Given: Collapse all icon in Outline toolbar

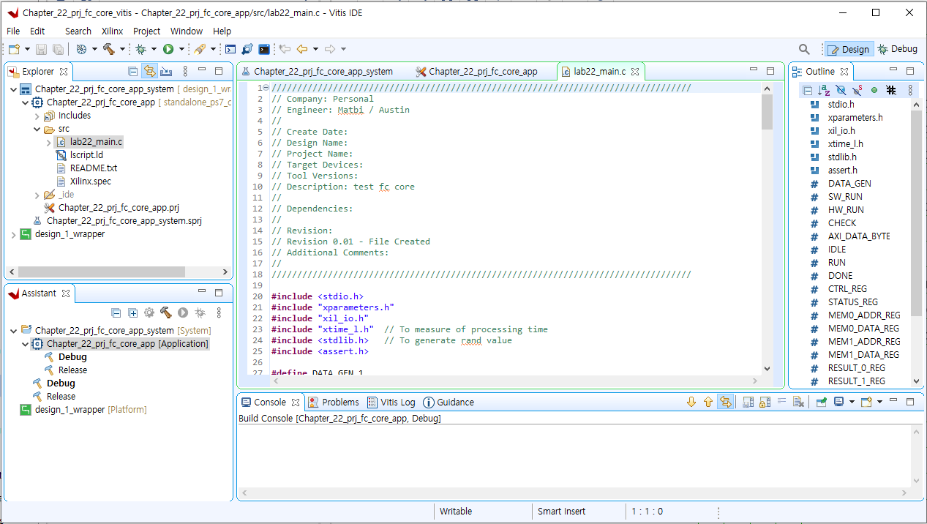Looking at the screenshot, I should [x=807, y=90].
